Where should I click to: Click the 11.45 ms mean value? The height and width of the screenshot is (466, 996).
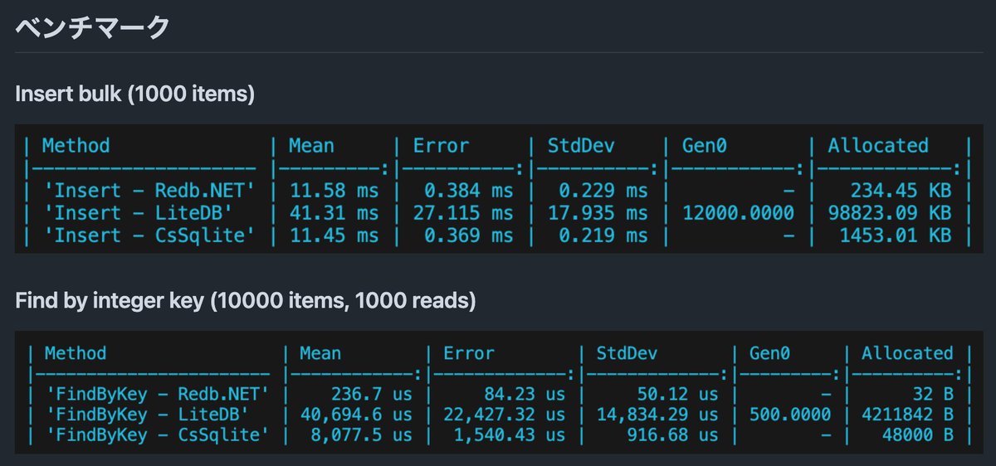coord(334,235)
